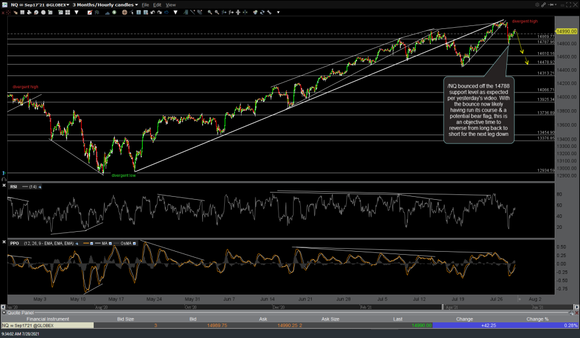Click the refresh arrows icon

pos(262,12)
